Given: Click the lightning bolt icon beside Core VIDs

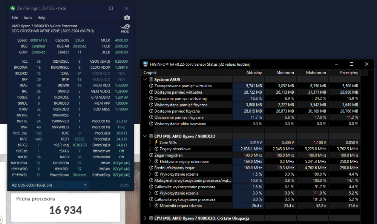Looking at the screenshot, I should (x=156, y=142).
